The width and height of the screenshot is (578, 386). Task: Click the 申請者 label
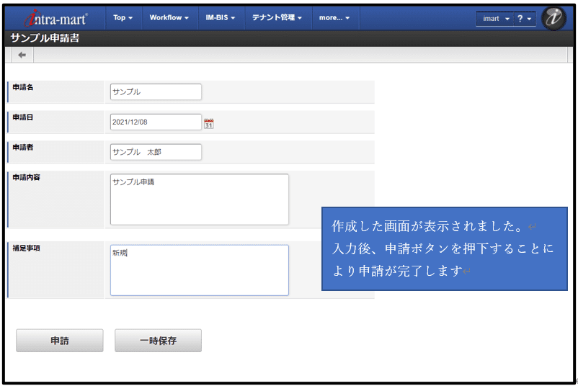(x=23, y=148)
